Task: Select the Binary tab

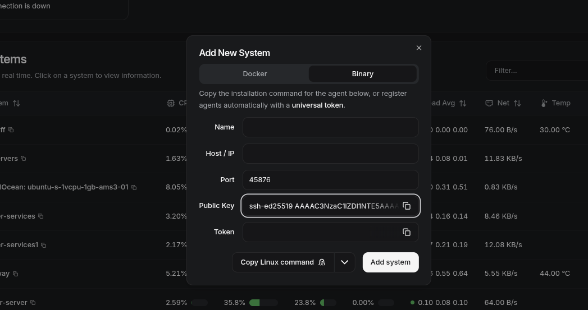Action: 362,74
